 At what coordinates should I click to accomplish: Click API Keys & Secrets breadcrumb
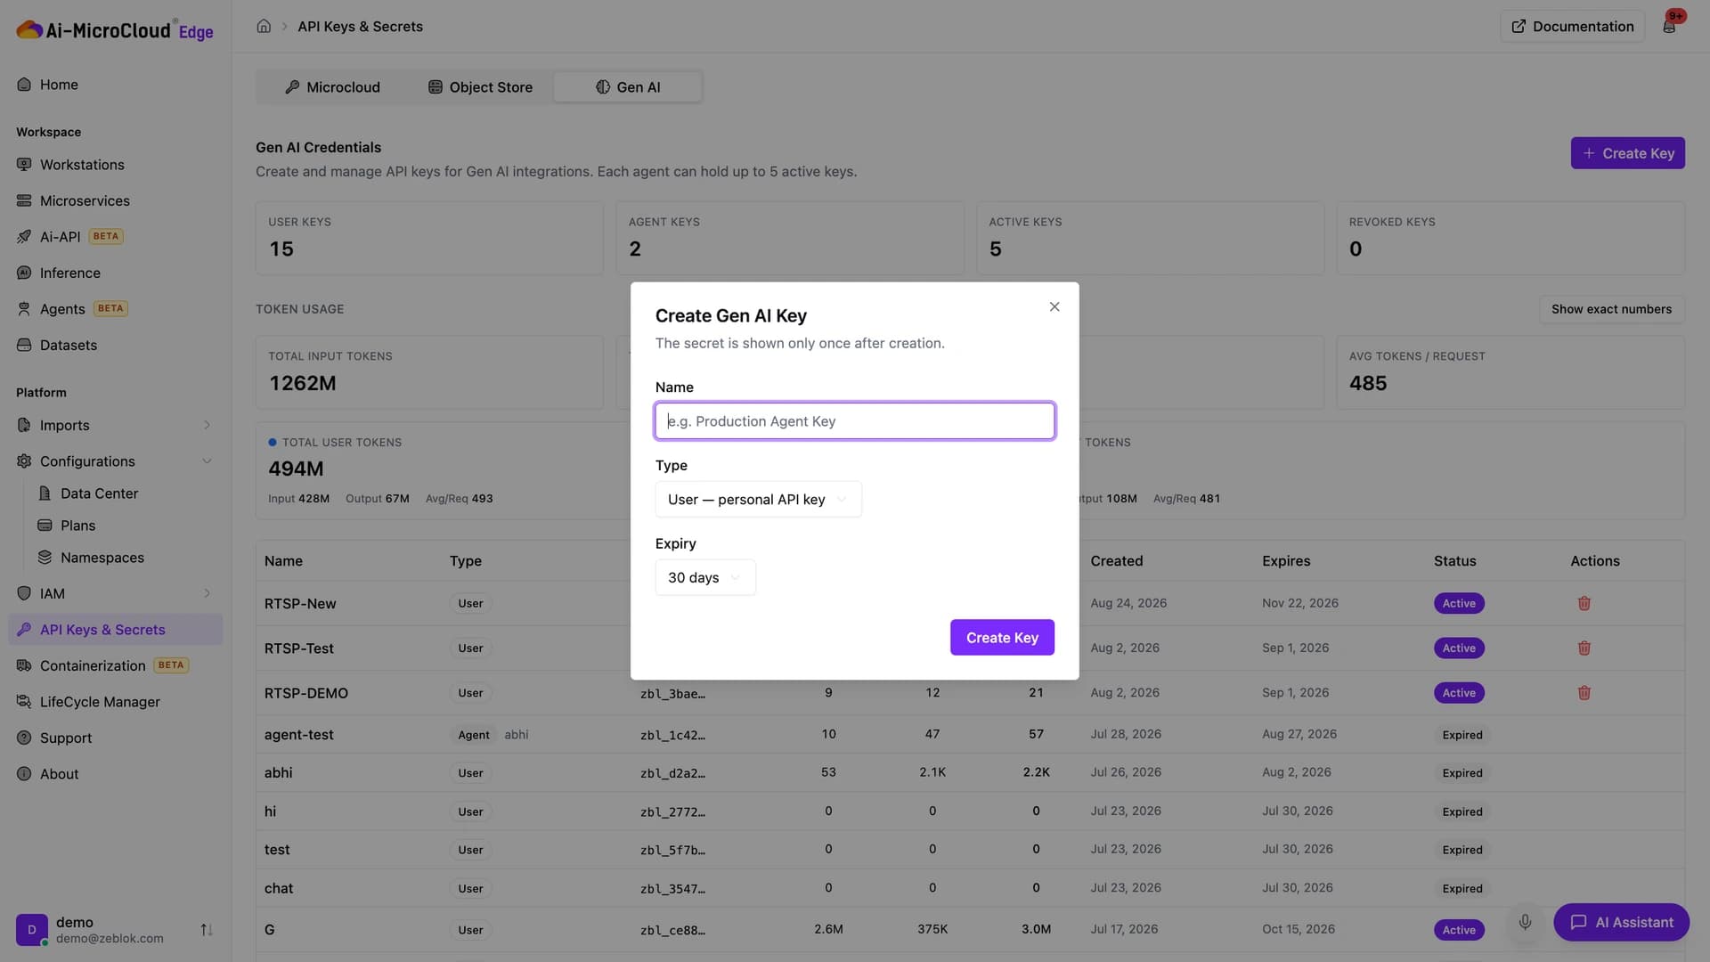tap(360, 27)
